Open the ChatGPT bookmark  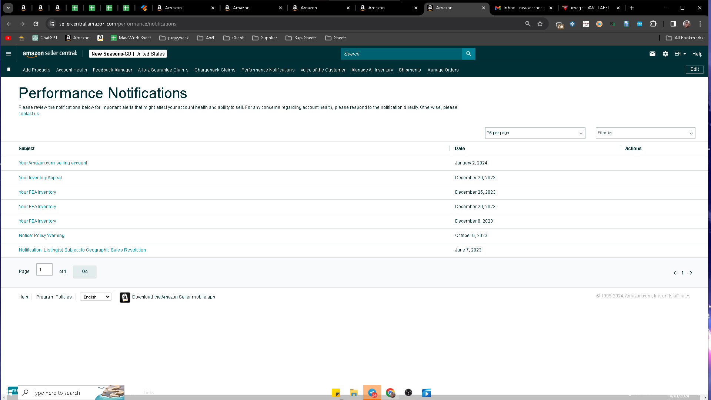pos(45,38)
